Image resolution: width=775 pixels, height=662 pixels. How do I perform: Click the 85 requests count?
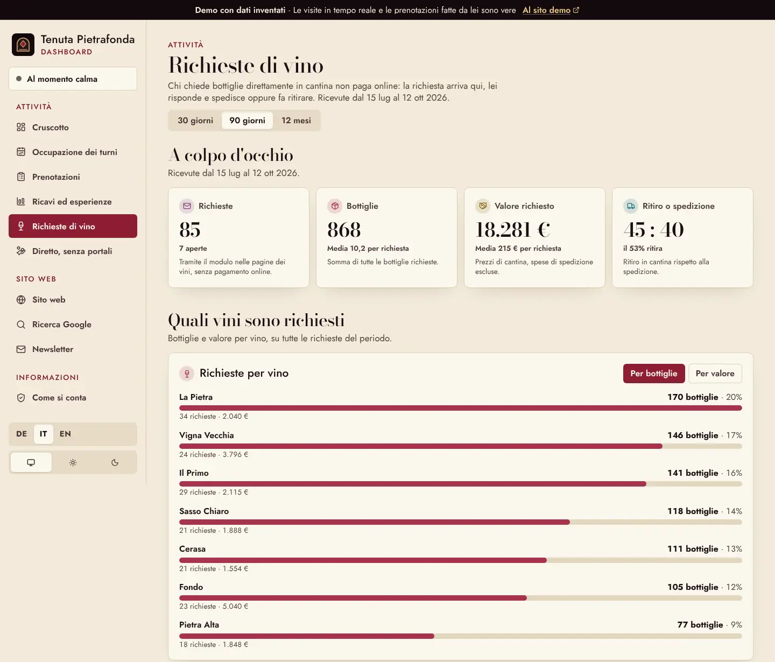190,230
